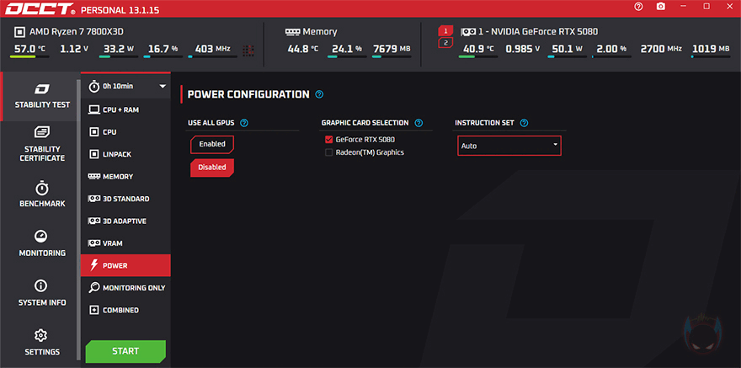
Task: Open the Settings gear section
Action: pos(42,343)
